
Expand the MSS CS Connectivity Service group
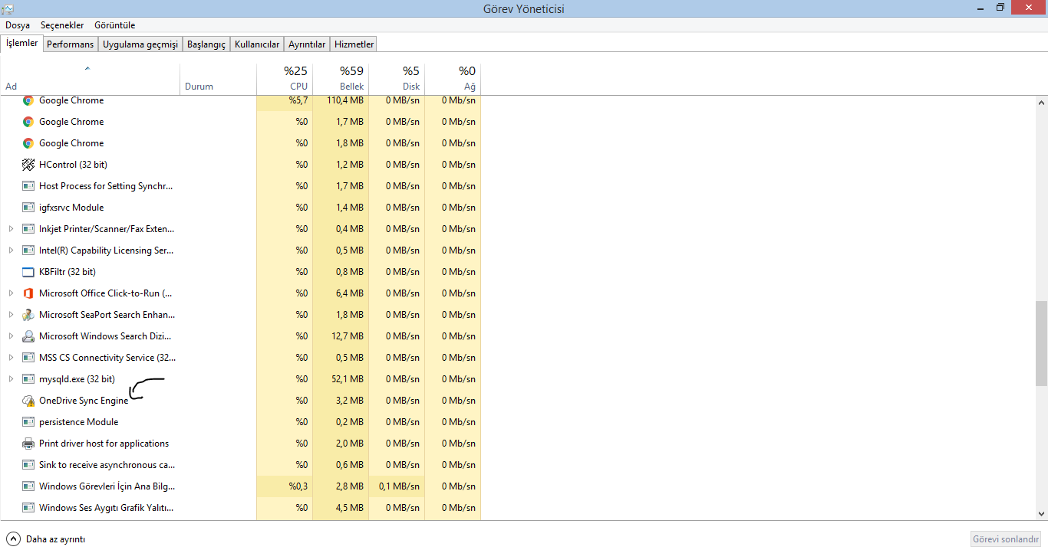coord(11,358)
